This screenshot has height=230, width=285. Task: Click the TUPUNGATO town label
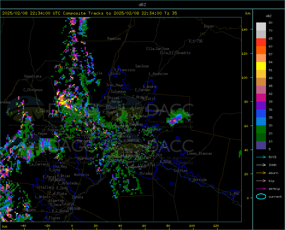[x=57, y=180]
